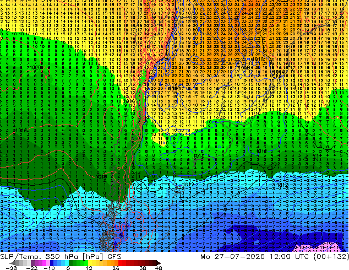Click the '1020' isobar label on map
The height and width of the screenshot is (270, 349).
click(x=35, y=67)
